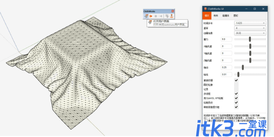Open the rate dropdown showing 4
This screenshot has width=274, height=137.
point(250,28)
